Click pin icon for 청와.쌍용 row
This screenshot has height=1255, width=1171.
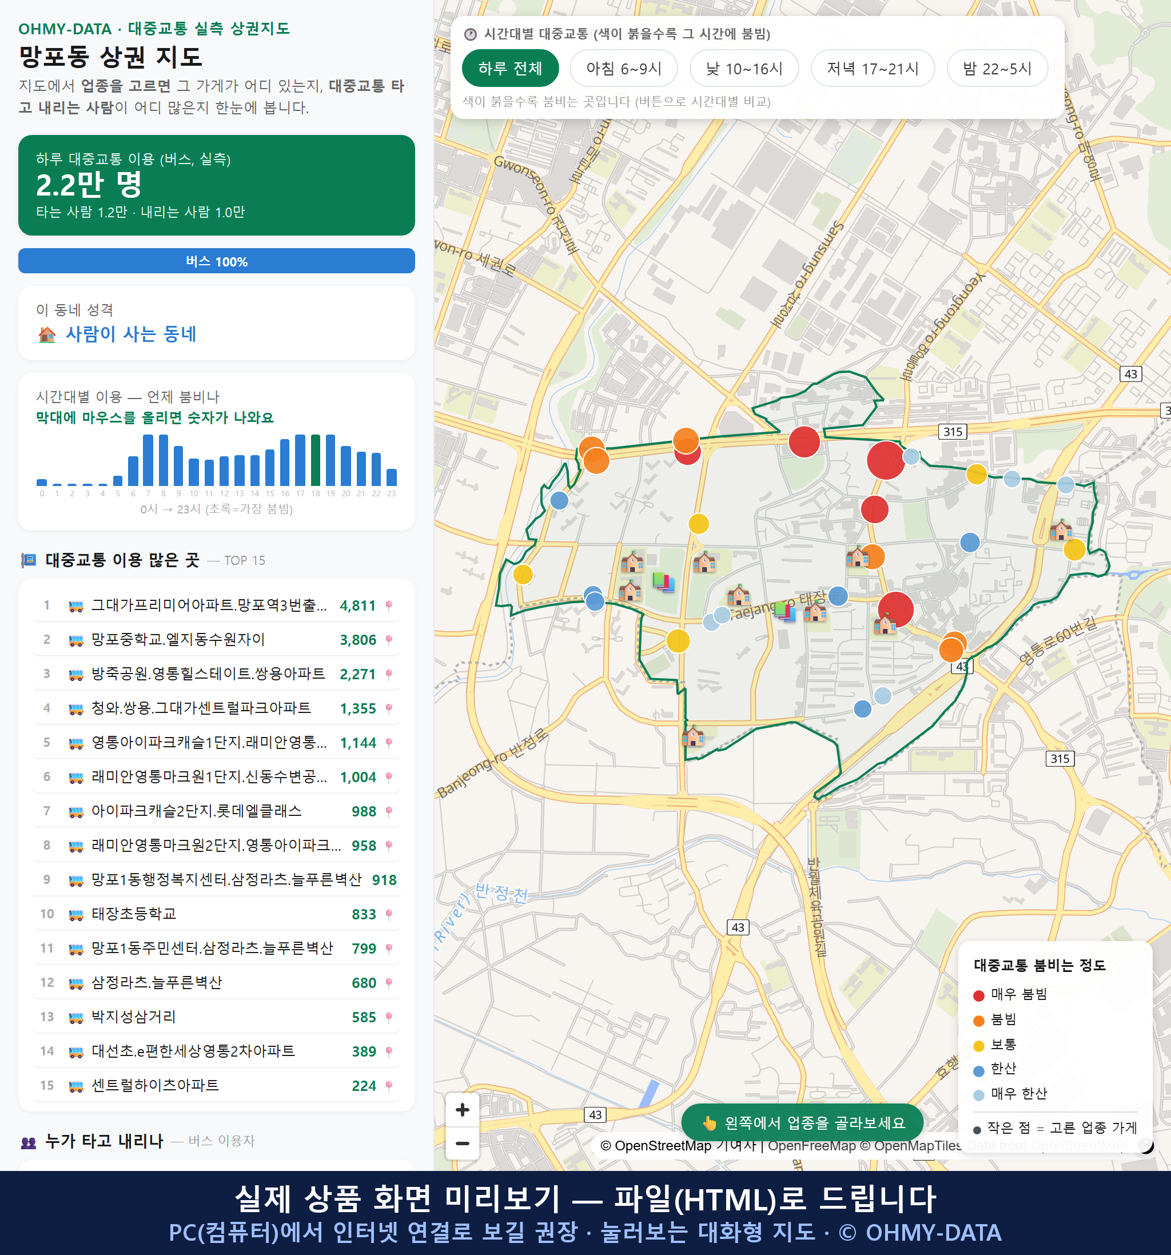pos(389,708)
